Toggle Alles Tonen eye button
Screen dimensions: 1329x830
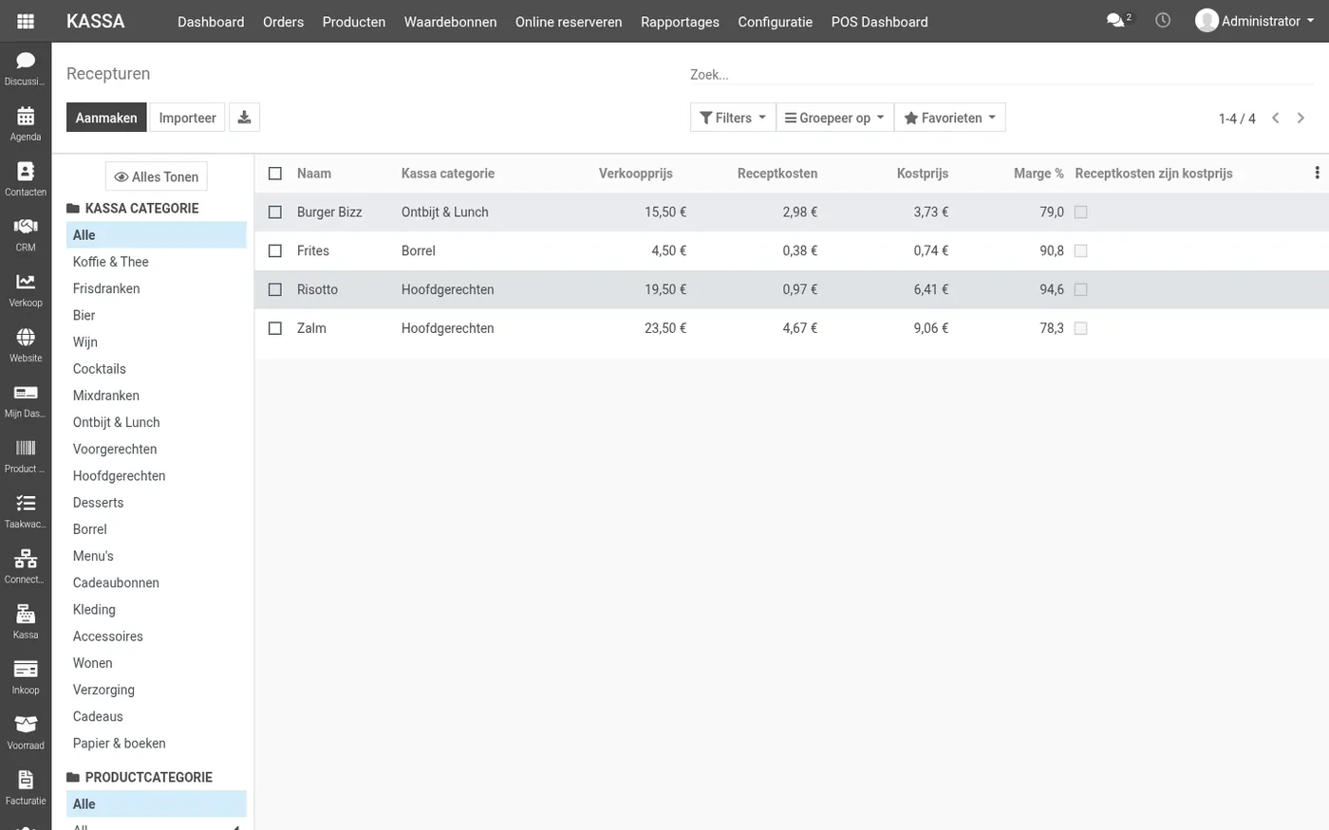click(157, 176)
